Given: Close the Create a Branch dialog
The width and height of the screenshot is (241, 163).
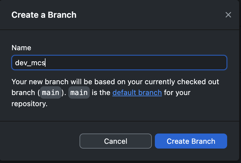Looking at the screenshot, I should point(228,15).
